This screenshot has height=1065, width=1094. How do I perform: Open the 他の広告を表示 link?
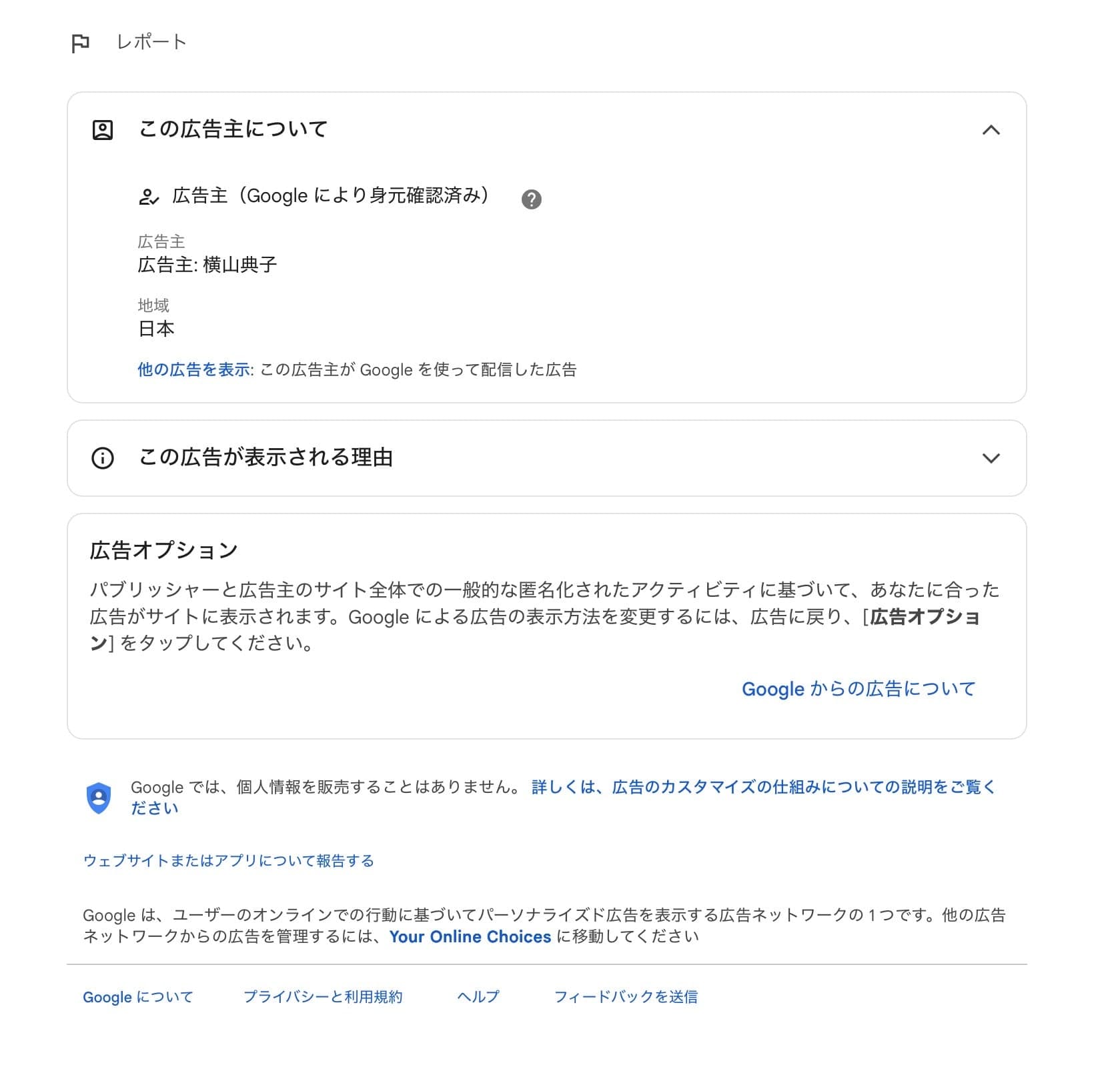[194, 369]
